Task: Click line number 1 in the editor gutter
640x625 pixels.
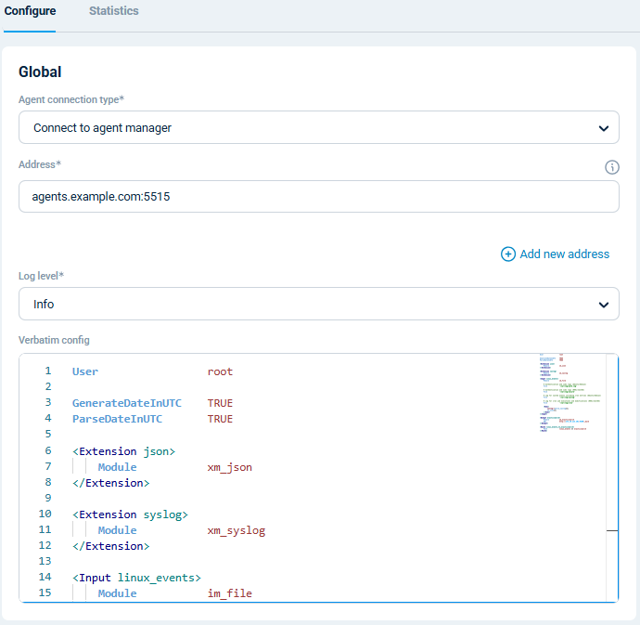Action: click(x=48, y=371)
